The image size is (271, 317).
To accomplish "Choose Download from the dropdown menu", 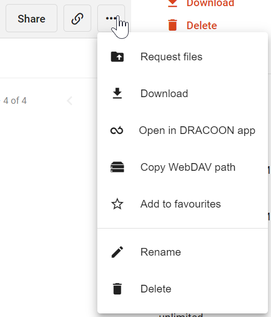I will point(182,94).
